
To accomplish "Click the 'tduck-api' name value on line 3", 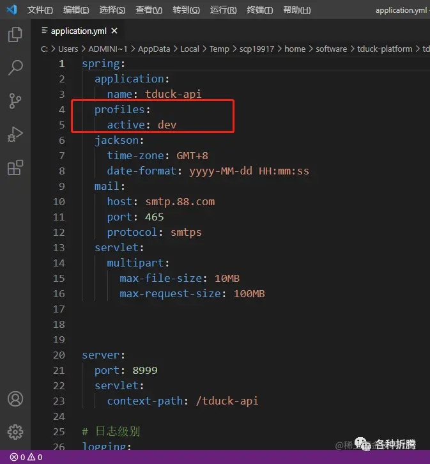I will (x=173, y=94).
